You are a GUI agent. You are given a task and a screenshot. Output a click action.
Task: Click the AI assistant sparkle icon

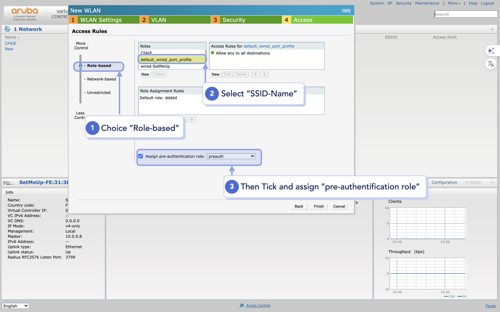[491, 51]
